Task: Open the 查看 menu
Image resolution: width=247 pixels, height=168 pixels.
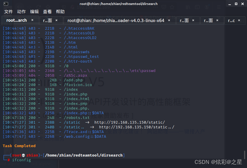Action: 47,12
